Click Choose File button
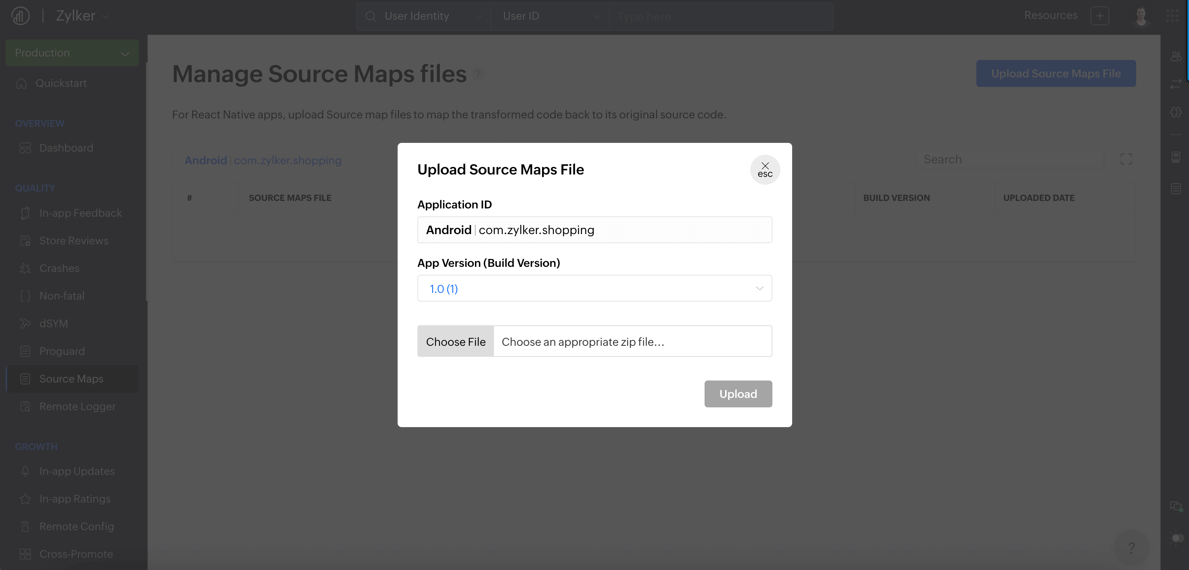 tap(455, 341)
